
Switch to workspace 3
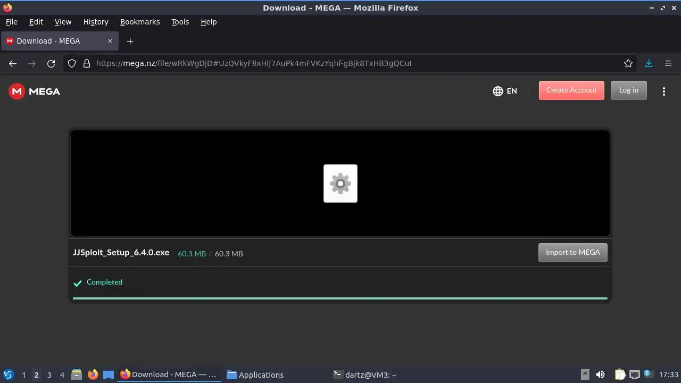[49, 375]
